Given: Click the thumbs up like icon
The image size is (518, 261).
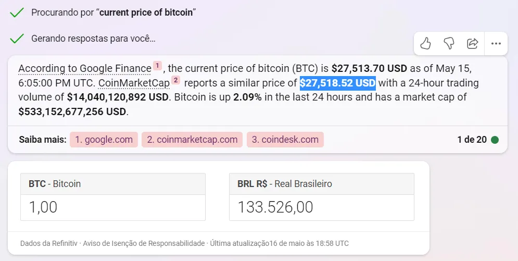Looking at the screenshot, I should click(425, 43).
